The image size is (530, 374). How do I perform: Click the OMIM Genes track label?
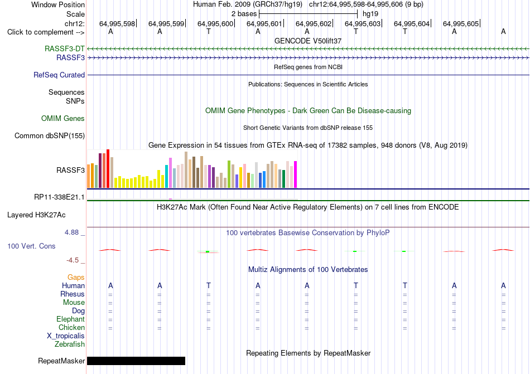(x=63, y=119)
